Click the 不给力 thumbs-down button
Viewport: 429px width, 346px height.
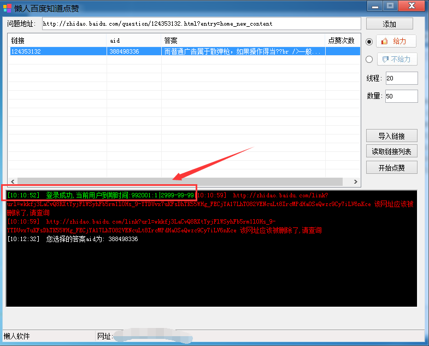click(397, 59)
